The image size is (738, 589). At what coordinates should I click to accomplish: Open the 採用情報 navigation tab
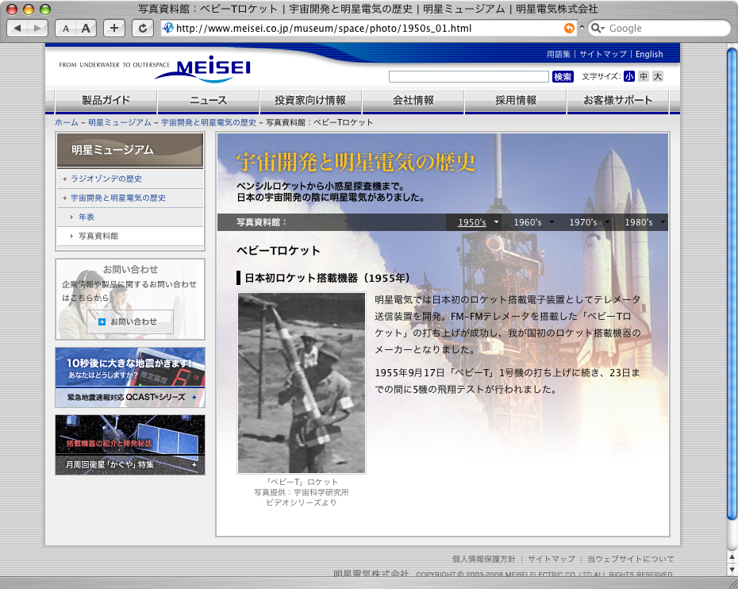(516, 100)
